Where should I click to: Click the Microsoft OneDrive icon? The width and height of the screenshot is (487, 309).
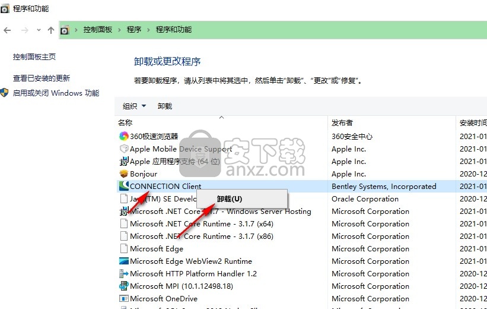124,299
